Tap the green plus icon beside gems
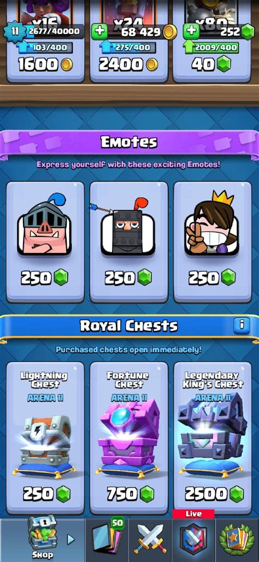This screenshot has width=259, height=562. pos(191,32)
